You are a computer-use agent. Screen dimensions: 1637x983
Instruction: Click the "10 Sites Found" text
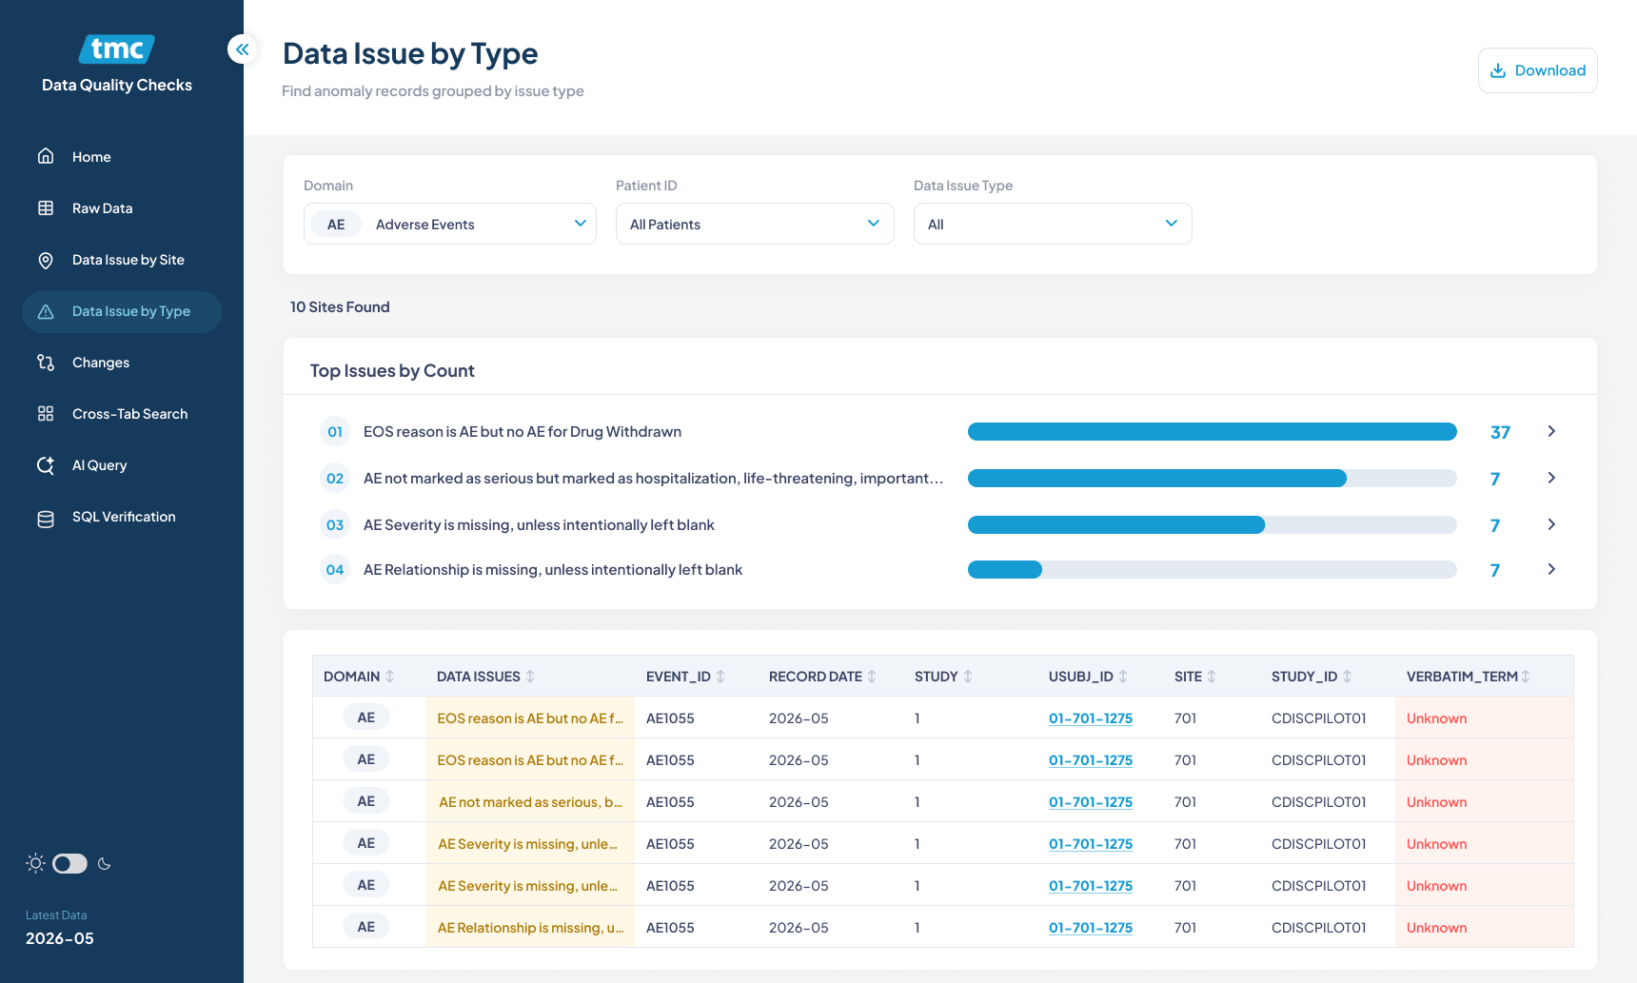tap(340, 306)
